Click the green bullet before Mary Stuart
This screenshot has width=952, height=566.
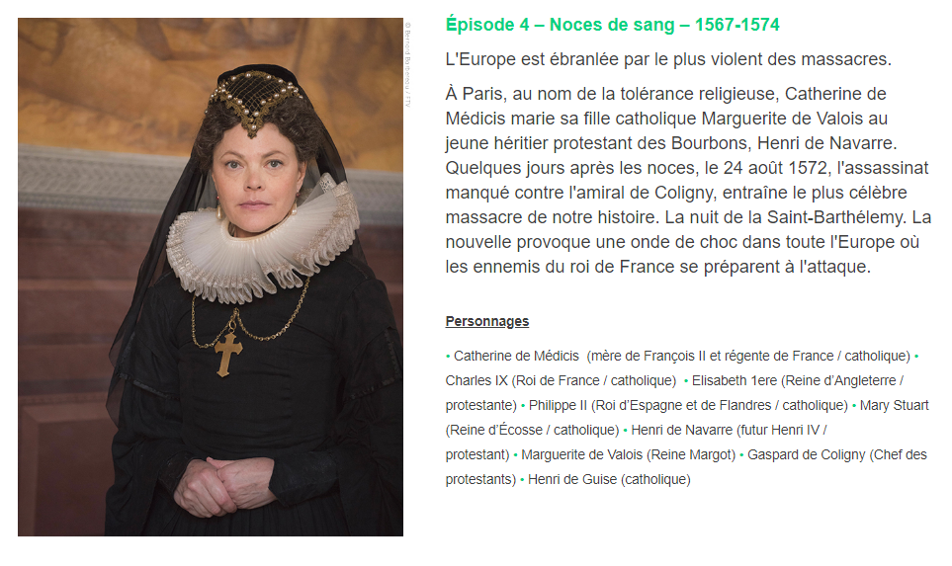[x=854, y=406]
